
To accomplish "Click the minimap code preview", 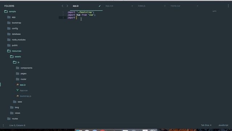I will tap(215, 11).
